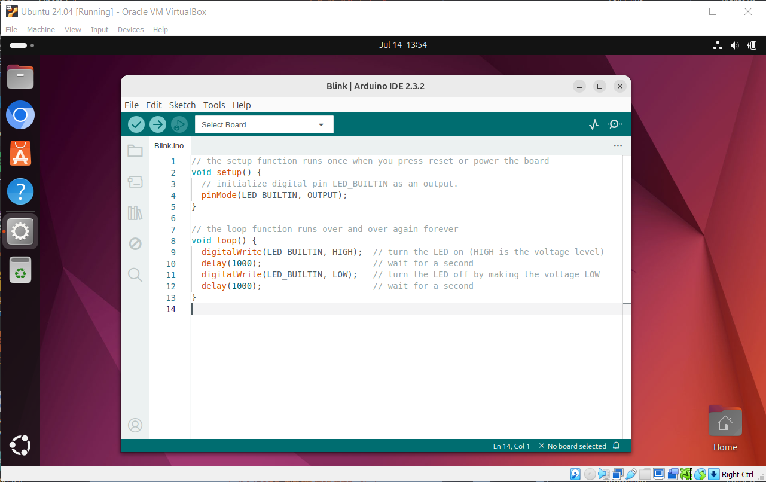
Task: Open Ubuntu Software from the dock
Action: click(x=20, y=154)
